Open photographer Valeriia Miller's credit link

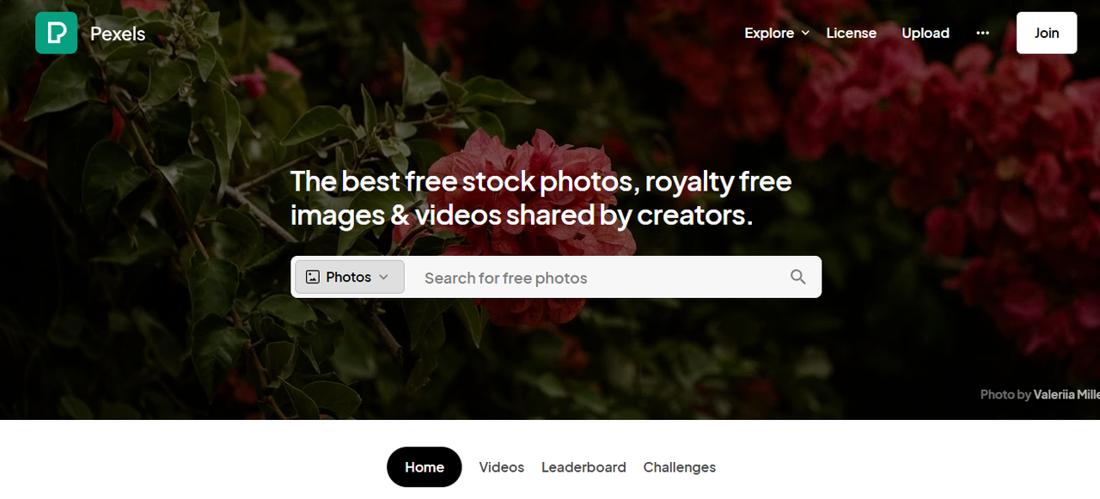1066,394
